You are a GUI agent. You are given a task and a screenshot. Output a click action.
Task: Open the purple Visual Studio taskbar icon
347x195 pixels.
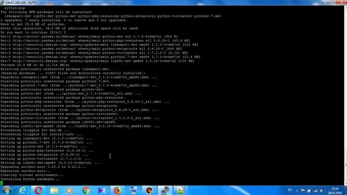101,190
